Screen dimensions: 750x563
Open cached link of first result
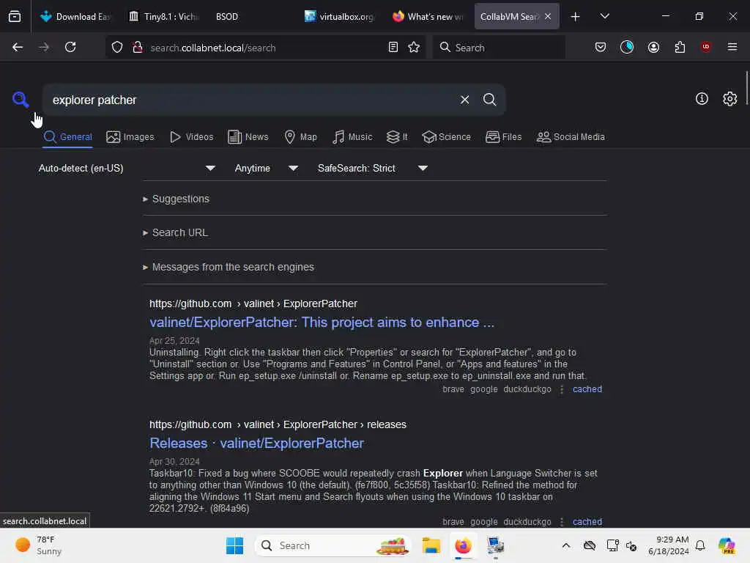587,389
